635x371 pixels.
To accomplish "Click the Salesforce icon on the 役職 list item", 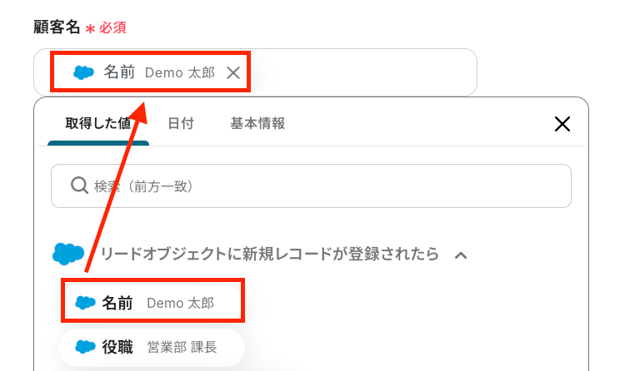I will coord(85,347).
